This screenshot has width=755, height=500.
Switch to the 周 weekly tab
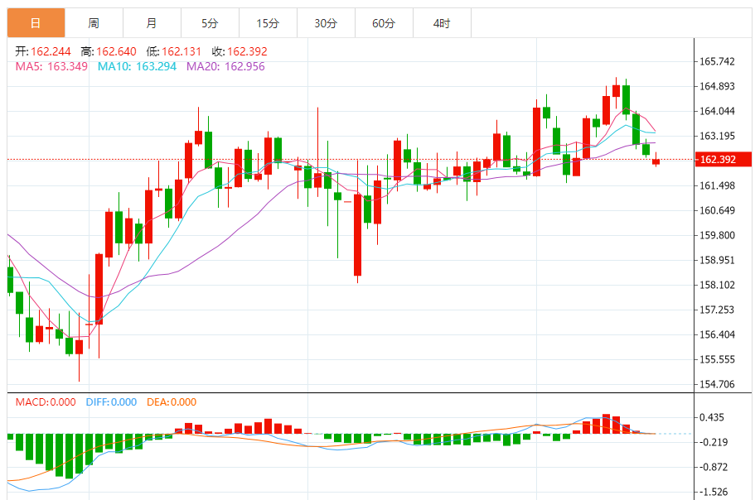[94, 23]
